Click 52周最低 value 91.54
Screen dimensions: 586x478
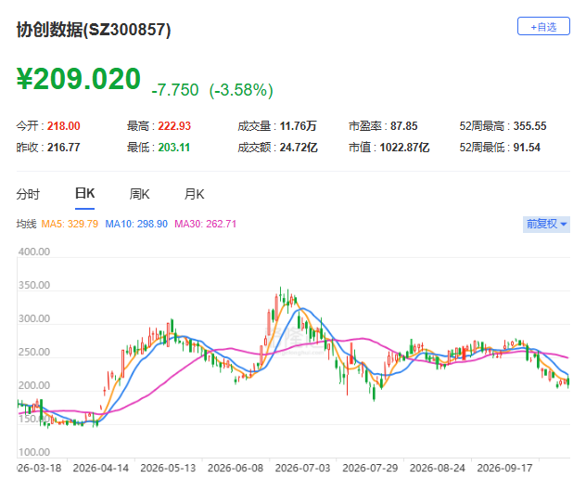pyautogui.click(x=527, y=148)
